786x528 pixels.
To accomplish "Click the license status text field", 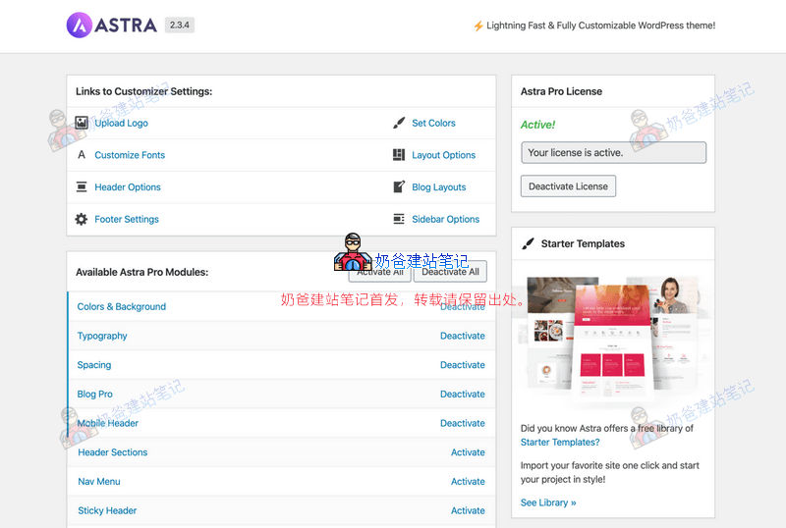I will click(x=613, y=152).
